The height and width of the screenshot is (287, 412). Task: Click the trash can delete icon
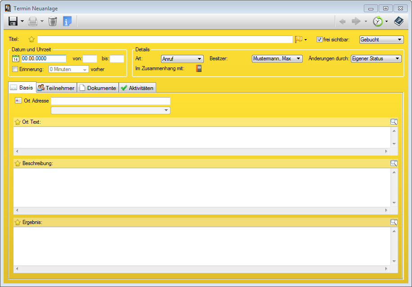coord(53,21)
